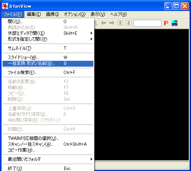Open the 画像(I) menu
Screen dimensions: 191x171
pyautogui.click(x=52, y=14)
